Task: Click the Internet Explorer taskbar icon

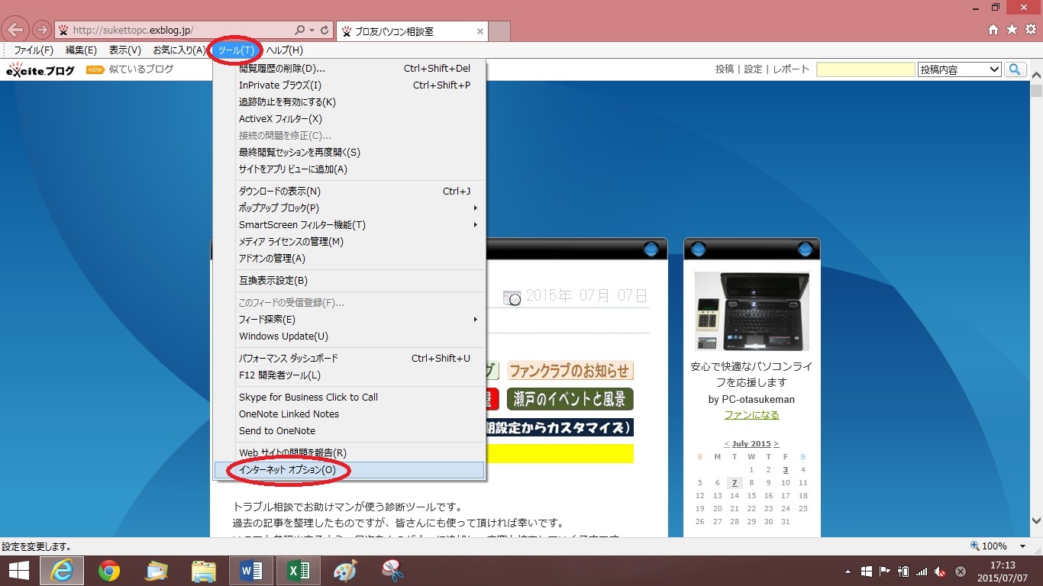Action: (x=62, y=570)
